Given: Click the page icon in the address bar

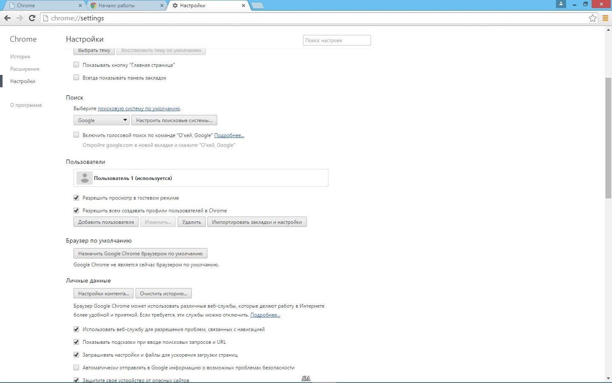Looking at the screenshot, I should [45, 18].
